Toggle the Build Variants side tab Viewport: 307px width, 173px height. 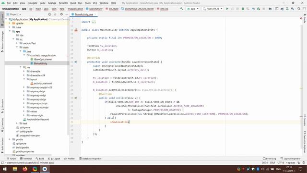(2, 145)
